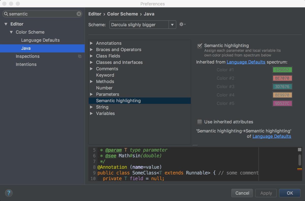Click the preview editor status square indicator
The width and height of the screenshot is (305, 201).
(299, 150)
